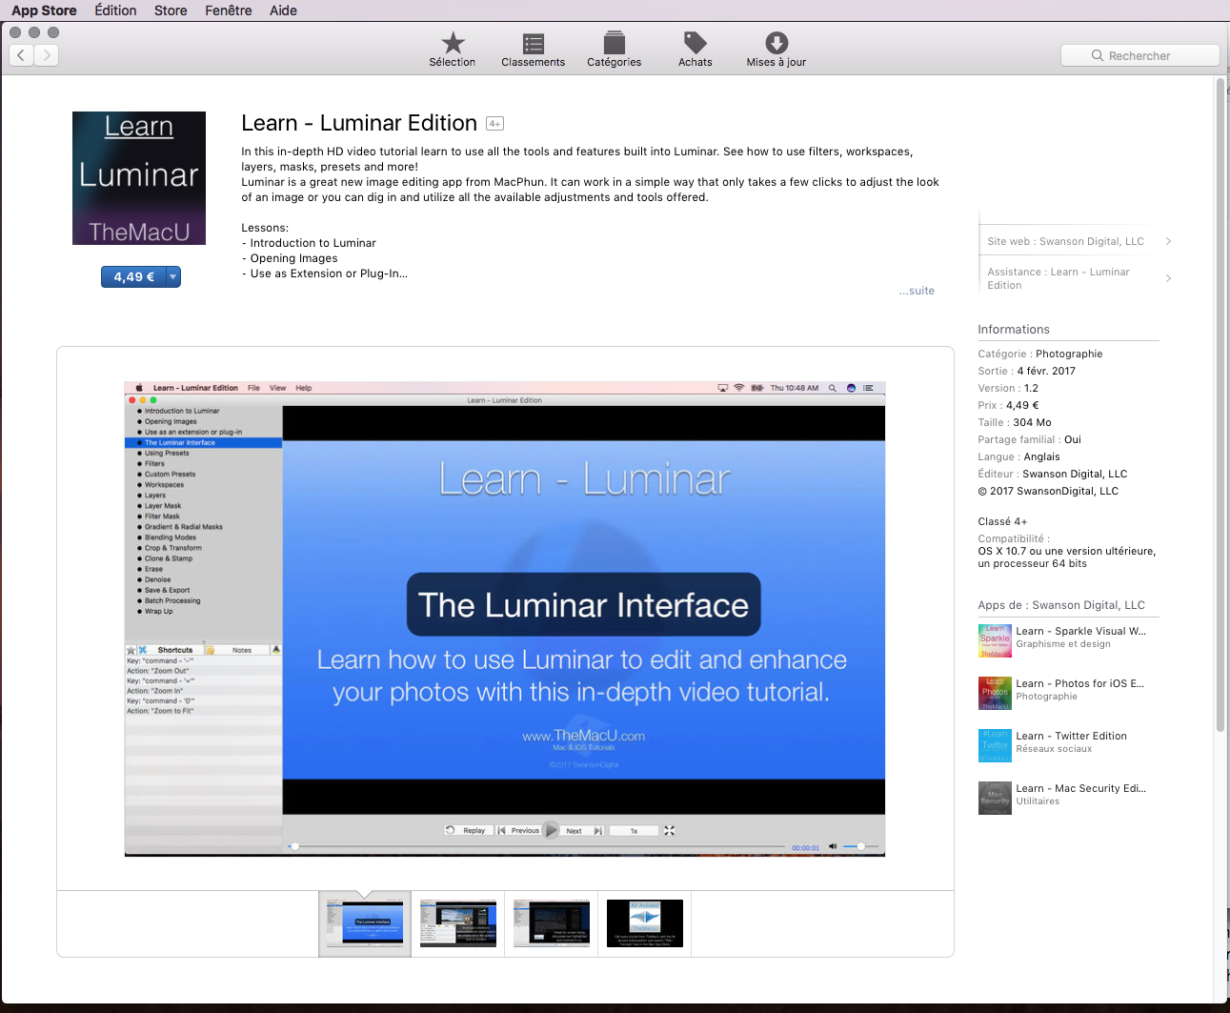Select the second screenshot thumbnail
Screen dimensions: 1230x1013
coord(458,923)
